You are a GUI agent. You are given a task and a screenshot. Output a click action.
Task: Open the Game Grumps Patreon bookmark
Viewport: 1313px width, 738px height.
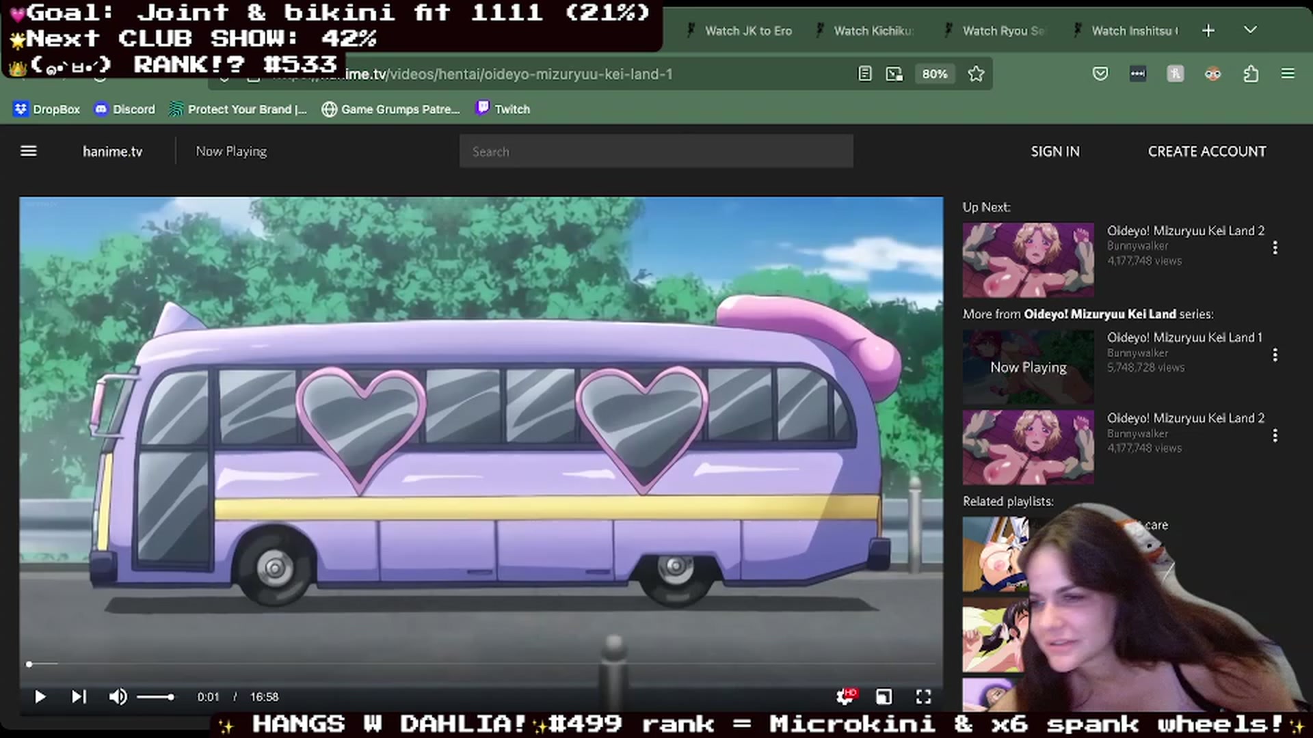[x=391, y=109]
